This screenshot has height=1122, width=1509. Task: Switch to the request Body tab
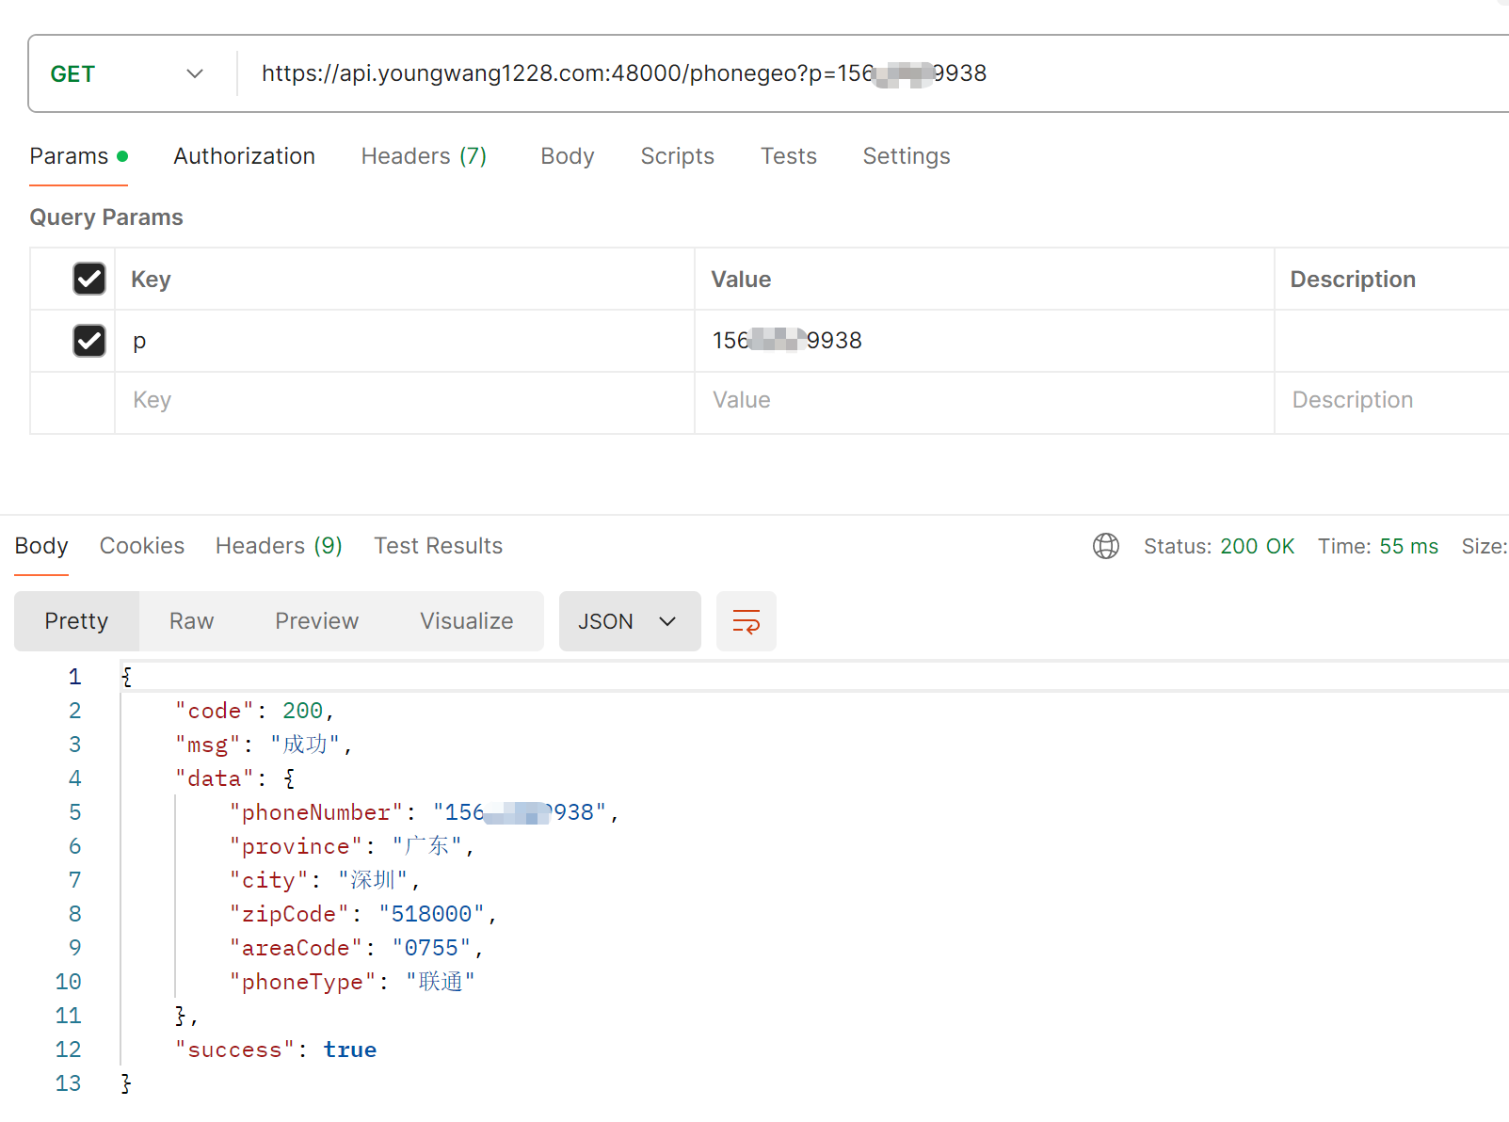tap(568, 156)
